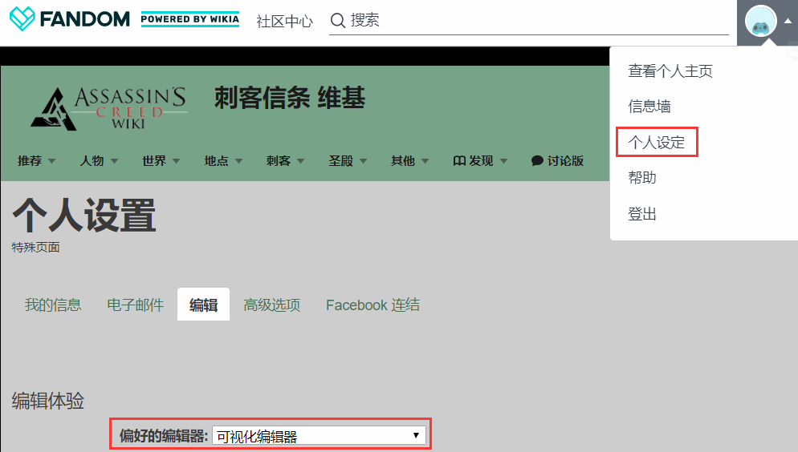The height and width of the screenshot is (452, 798).
Task: Collapse the user menu arrow beside avatar
Action: 788,22
